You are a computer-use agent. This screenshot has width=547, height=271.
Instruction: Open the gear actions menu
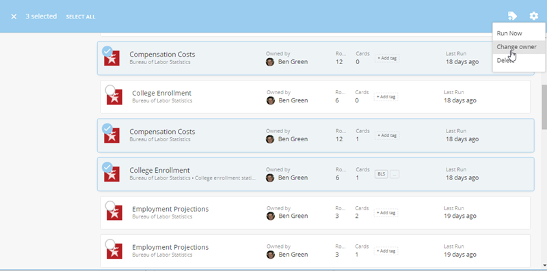click(534, 16)
